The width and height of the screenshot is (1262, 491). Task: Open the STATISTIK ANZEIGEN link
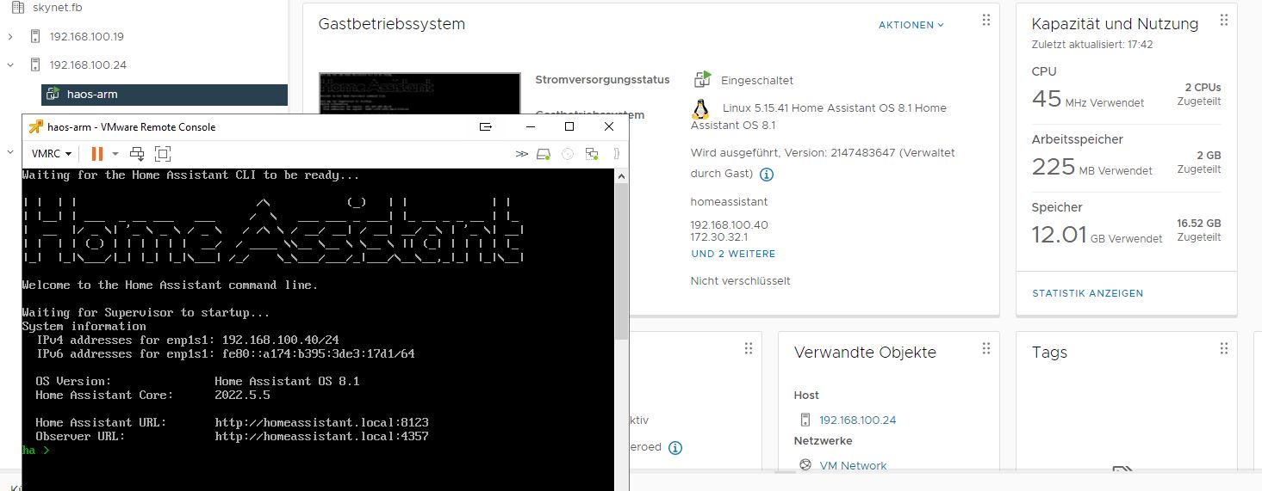(1087, 293)
